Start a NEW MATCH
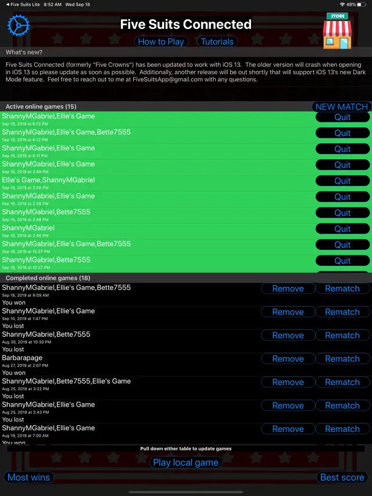Viewport: 372px width, 496px height. [341, 107]
